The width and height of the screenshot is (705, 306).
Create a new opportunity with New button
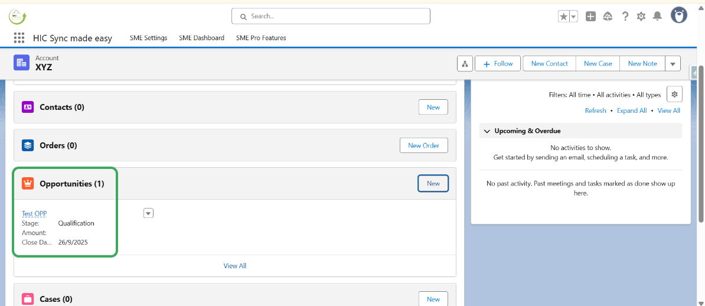pos(433,183)
